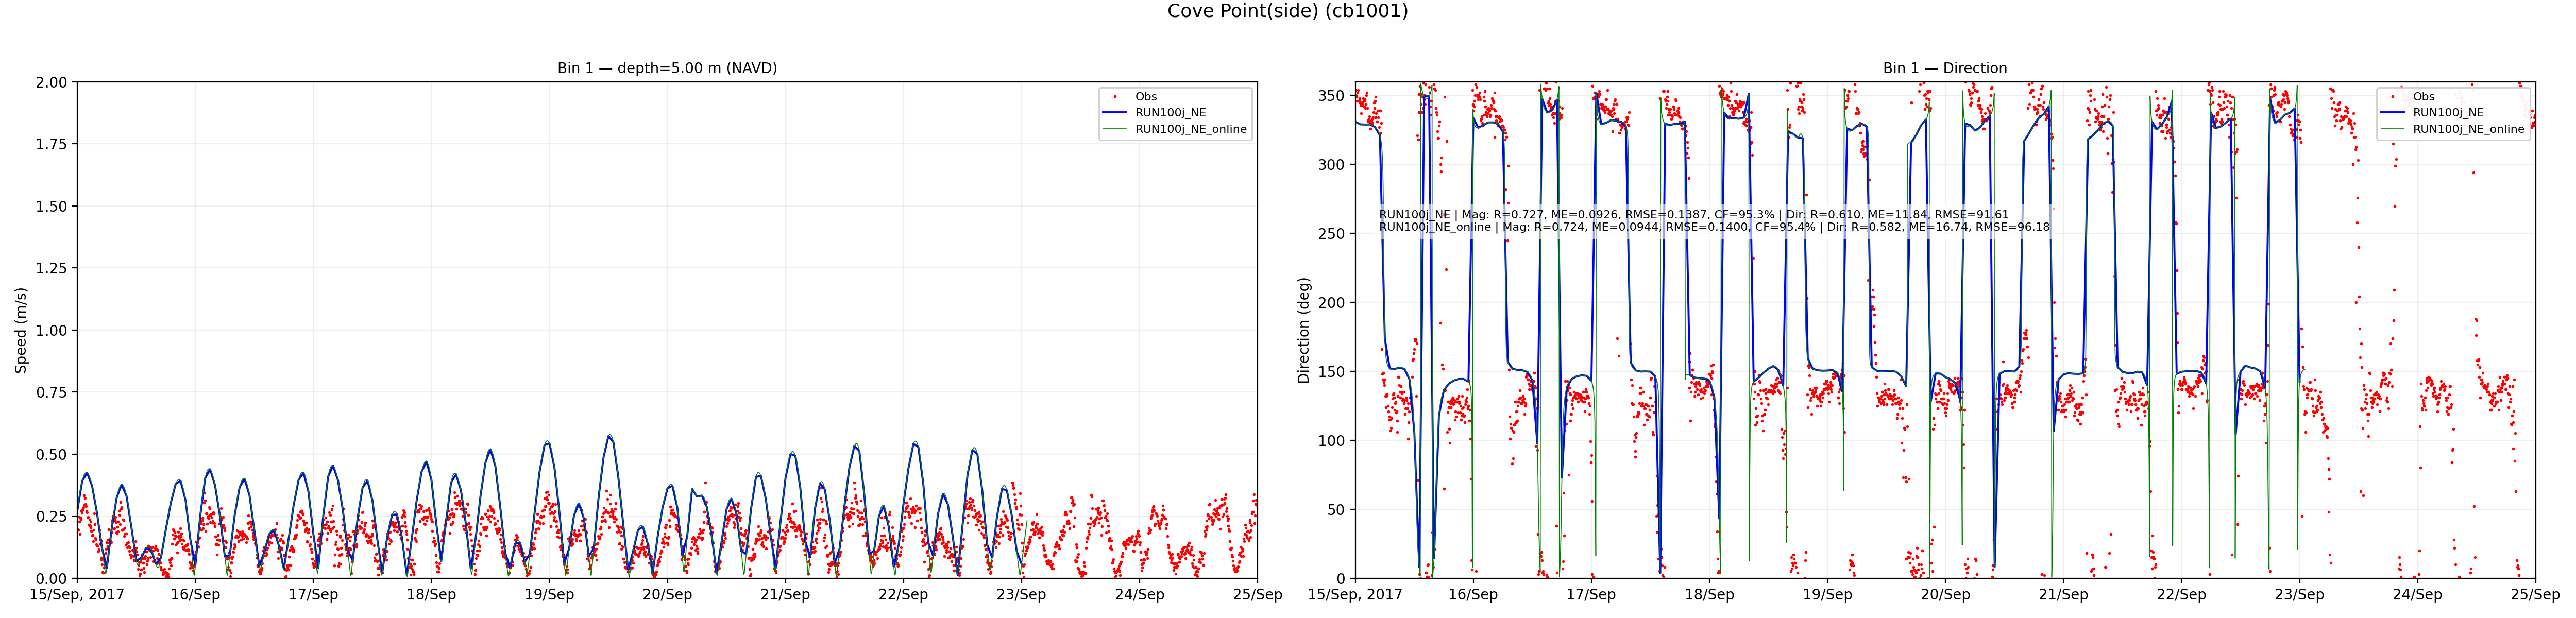Screen dimensions: 2576x618
Task: Select the title "Bin 1 — depth=5.00 m (NAVD)"
Action: (x=667, y=68)
